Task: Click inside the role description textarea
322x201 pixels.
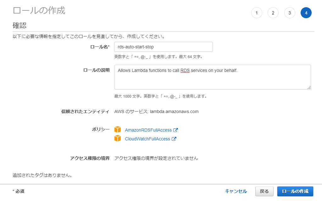Action: click(x=213, y=77)
